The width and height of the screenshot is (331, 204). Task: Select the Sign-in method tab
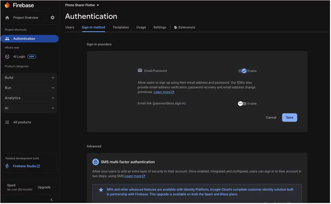[x=94, y=27]
